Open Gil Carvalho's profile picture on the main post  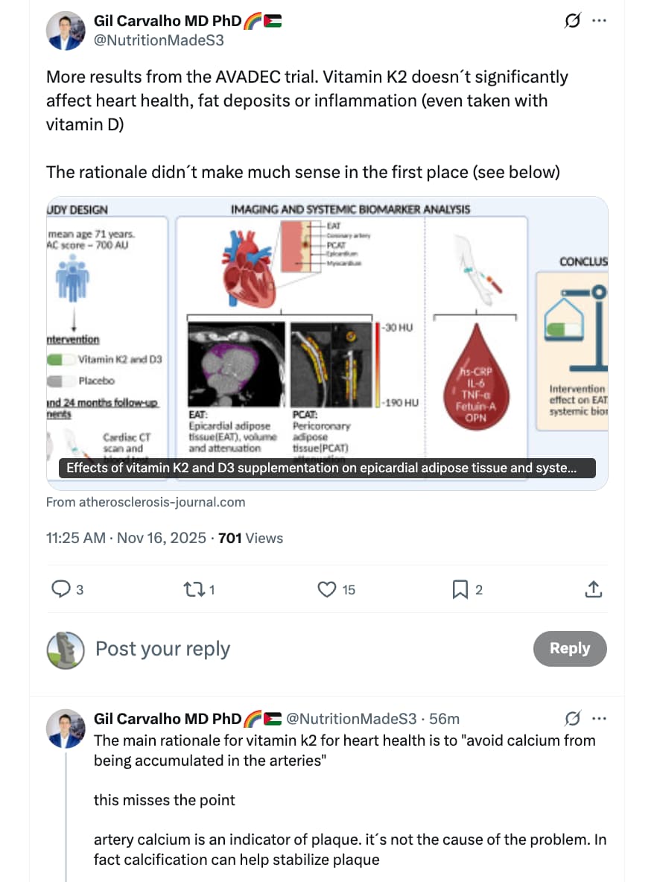pos(66,31)
